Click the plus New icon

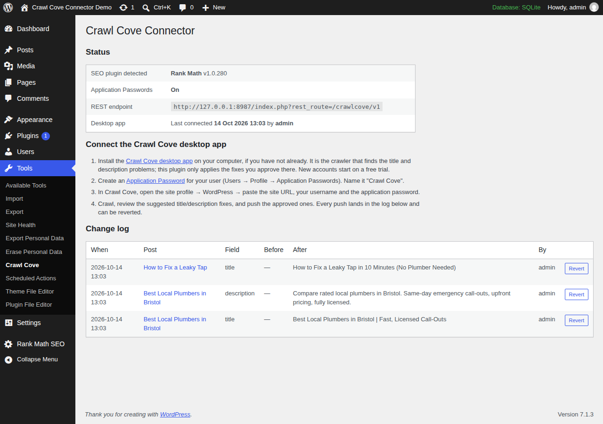(205, 8)
